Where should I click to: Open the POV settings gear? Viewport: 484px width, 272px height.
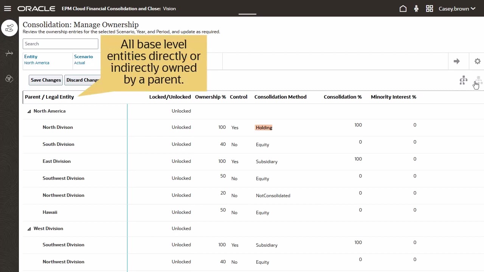coord(478,61)
